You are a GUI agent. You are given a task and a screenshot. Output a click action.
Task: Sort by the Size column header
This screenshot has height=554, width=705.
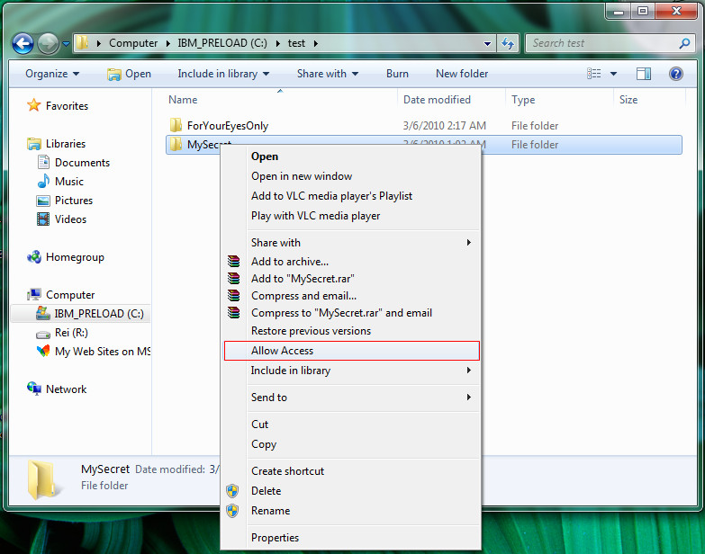628,100
